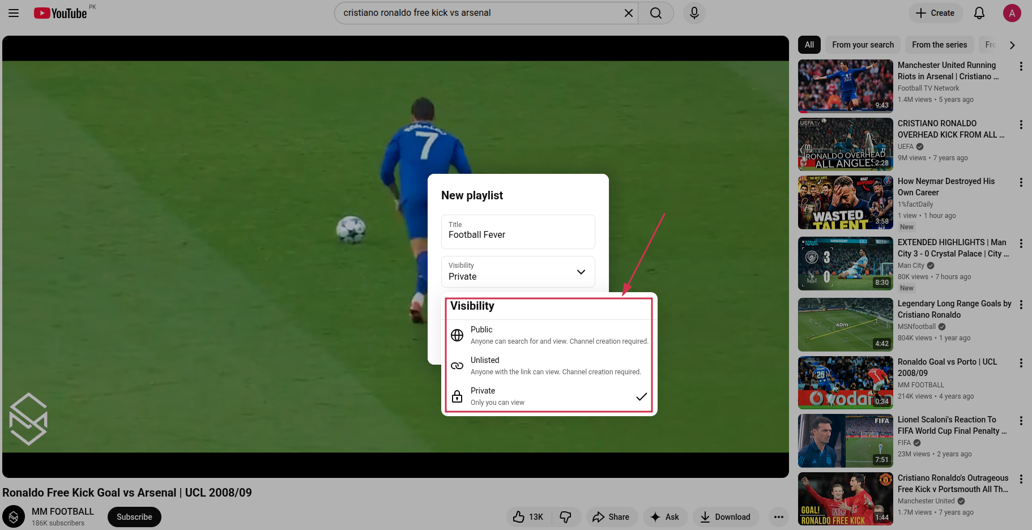Share the video
This screenshot has height=530, width=1032.
(x=612, y=517)
